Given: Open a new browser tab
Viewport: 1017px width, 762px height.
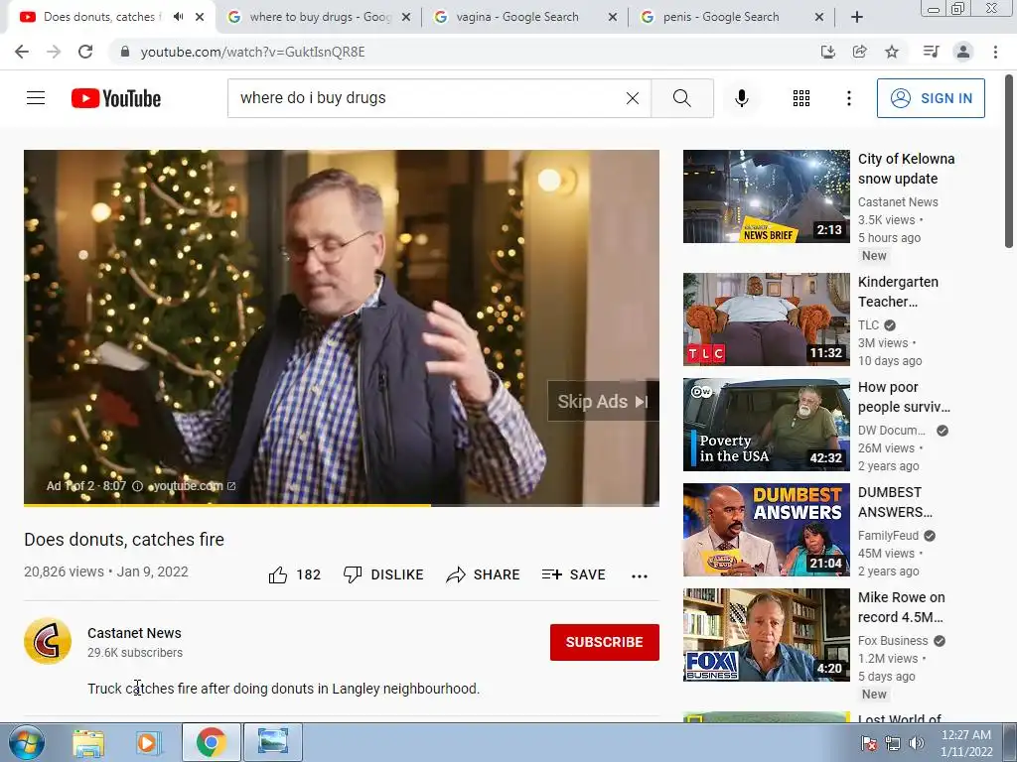Looking at the screenshot, I should click(857, 17).
